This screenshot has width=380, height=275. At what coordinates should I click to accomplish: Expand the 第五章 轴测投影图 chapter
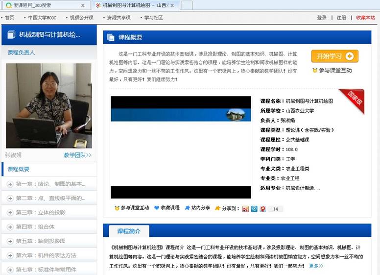[x=10, y=241]
